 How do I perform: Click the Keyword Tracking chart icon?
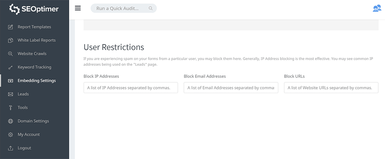pyautogui.click(x=11, y=67)
